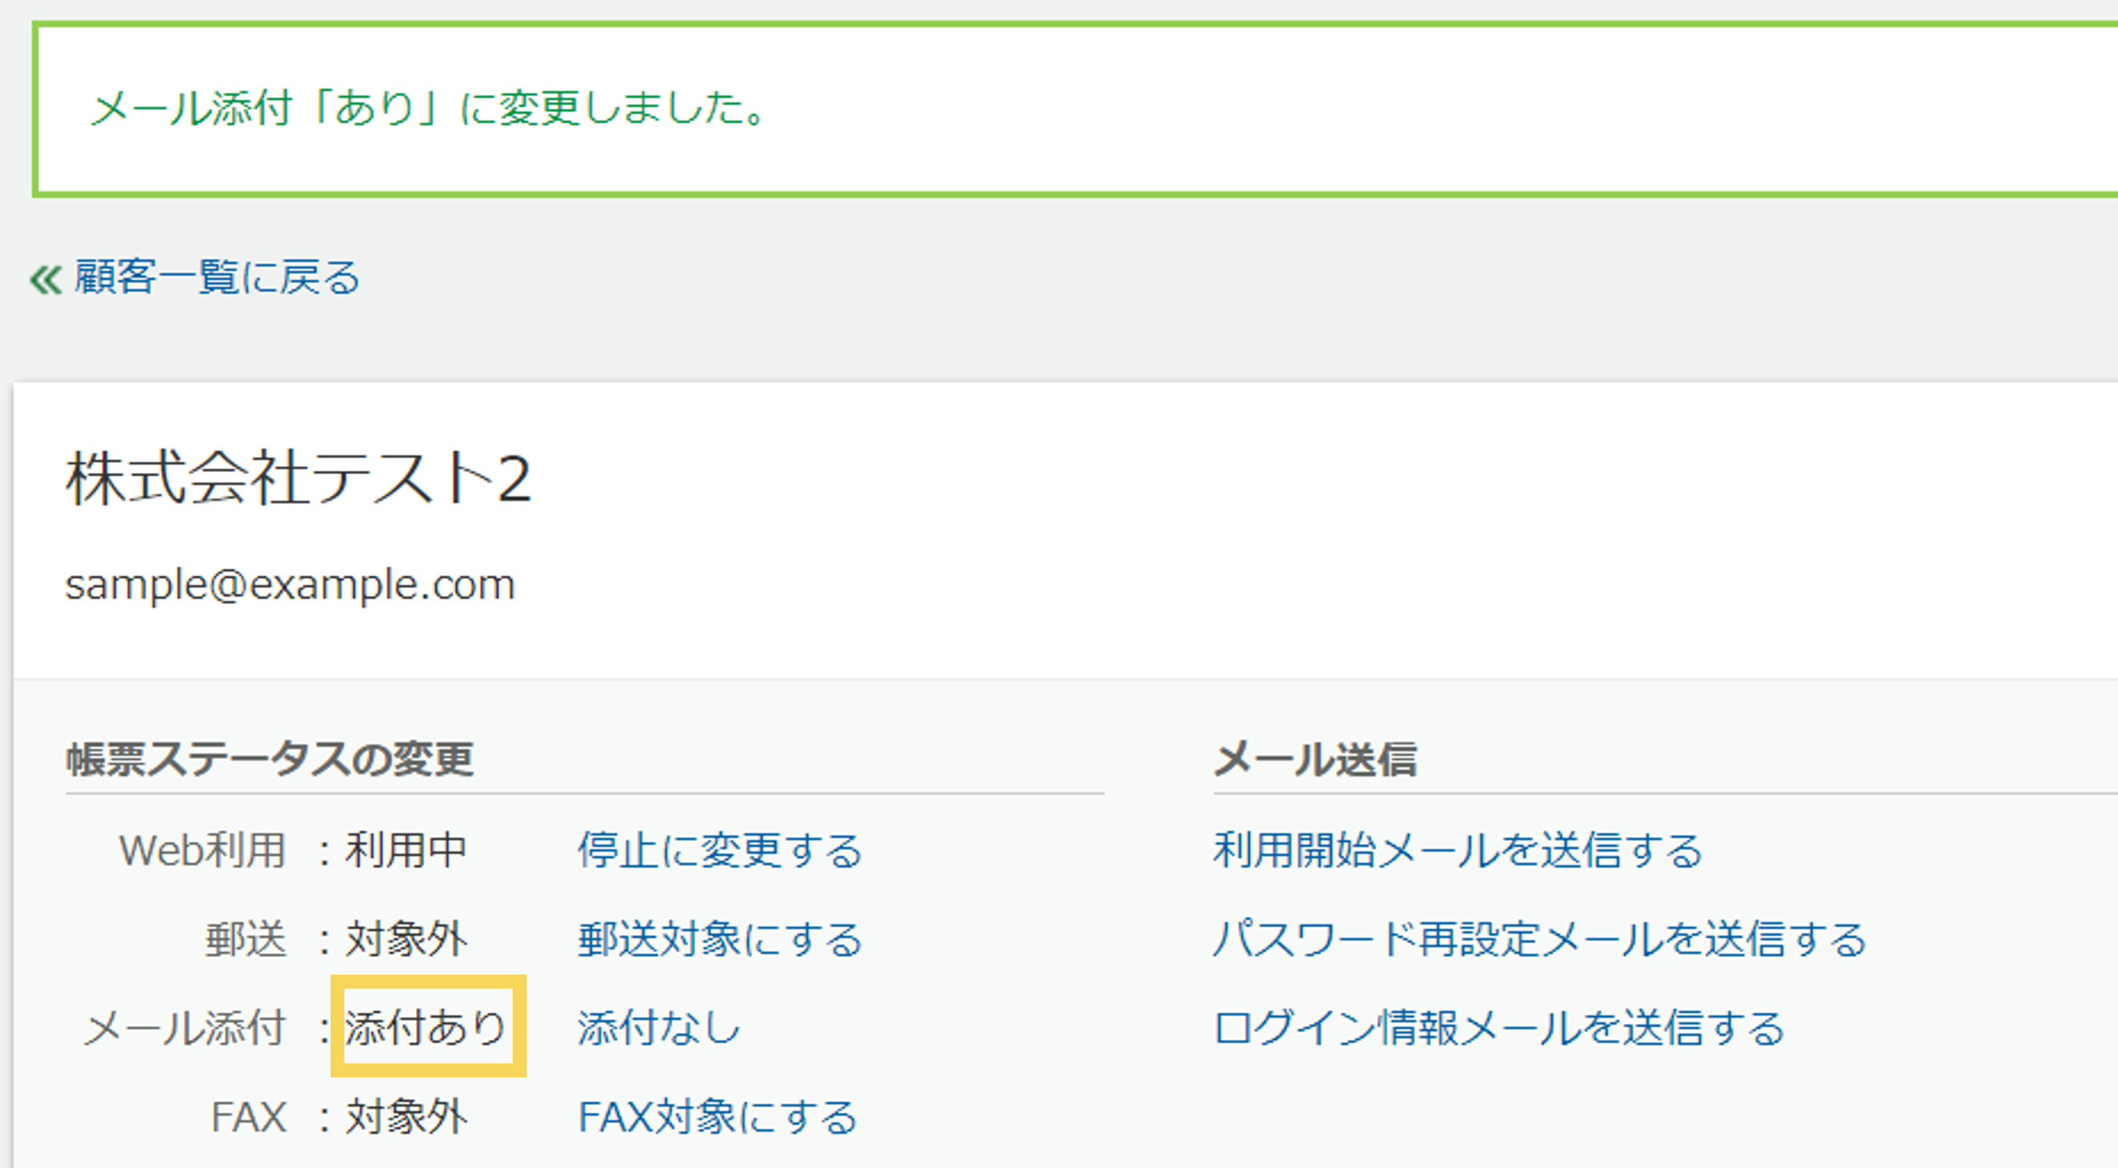Click the FAX対象にする link
This screenshot has width=2118, height=1168.
pos(717,1116)
